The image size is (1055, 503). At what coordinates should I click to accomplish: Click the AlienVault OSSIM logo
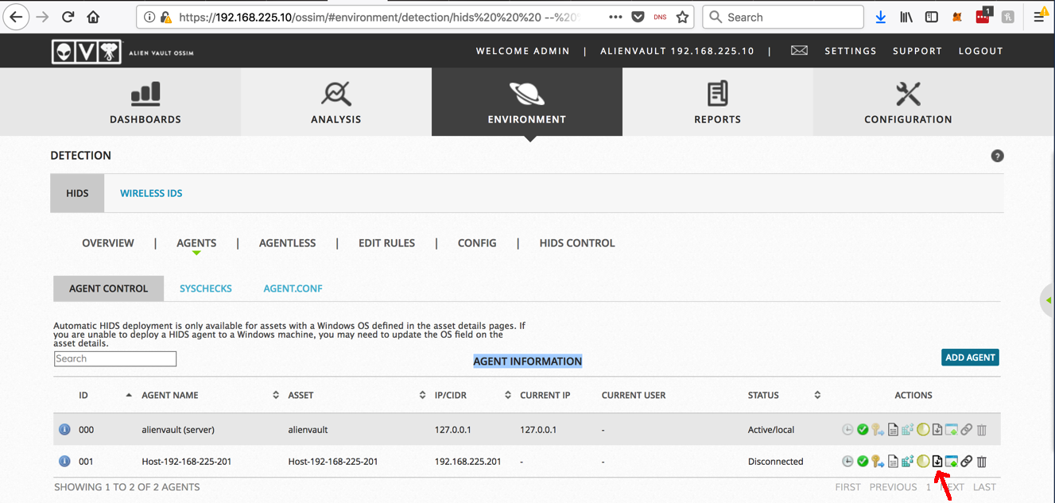click(123, 52)
